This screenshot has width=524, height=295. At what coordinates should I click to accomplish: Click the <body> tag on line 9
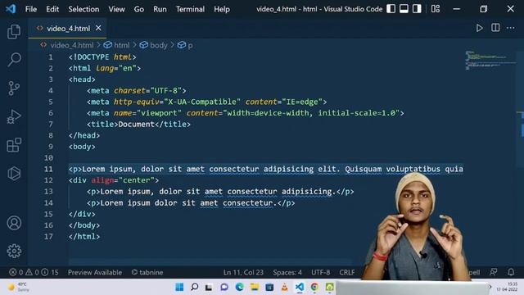tap(82, 147)
